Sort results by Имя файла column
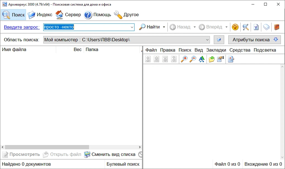The image size is (285, 169). tap(28, 50)
